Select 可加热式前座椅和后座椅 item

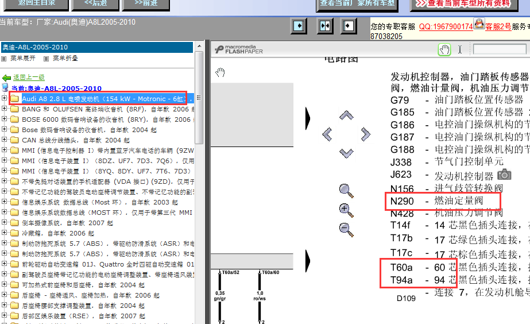83,285
